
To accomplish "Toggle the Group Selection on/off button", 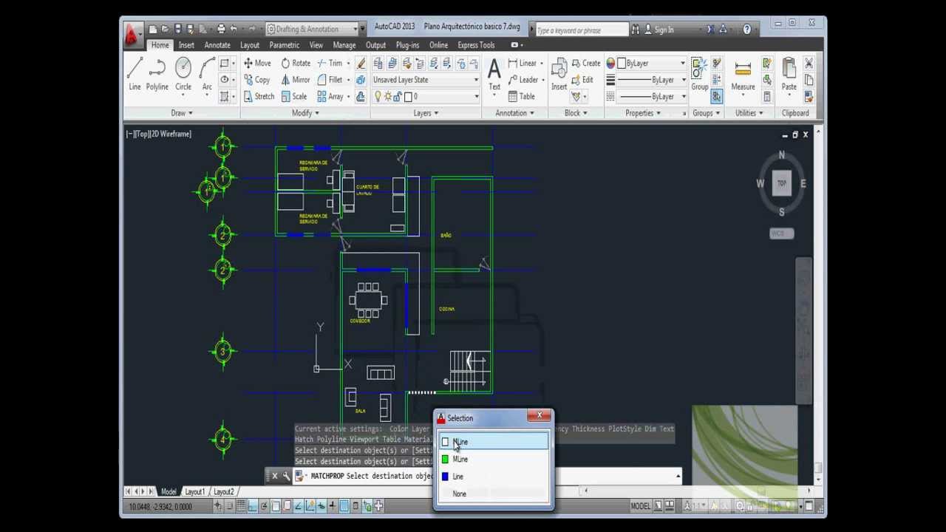I will click(x=716, y=97).
